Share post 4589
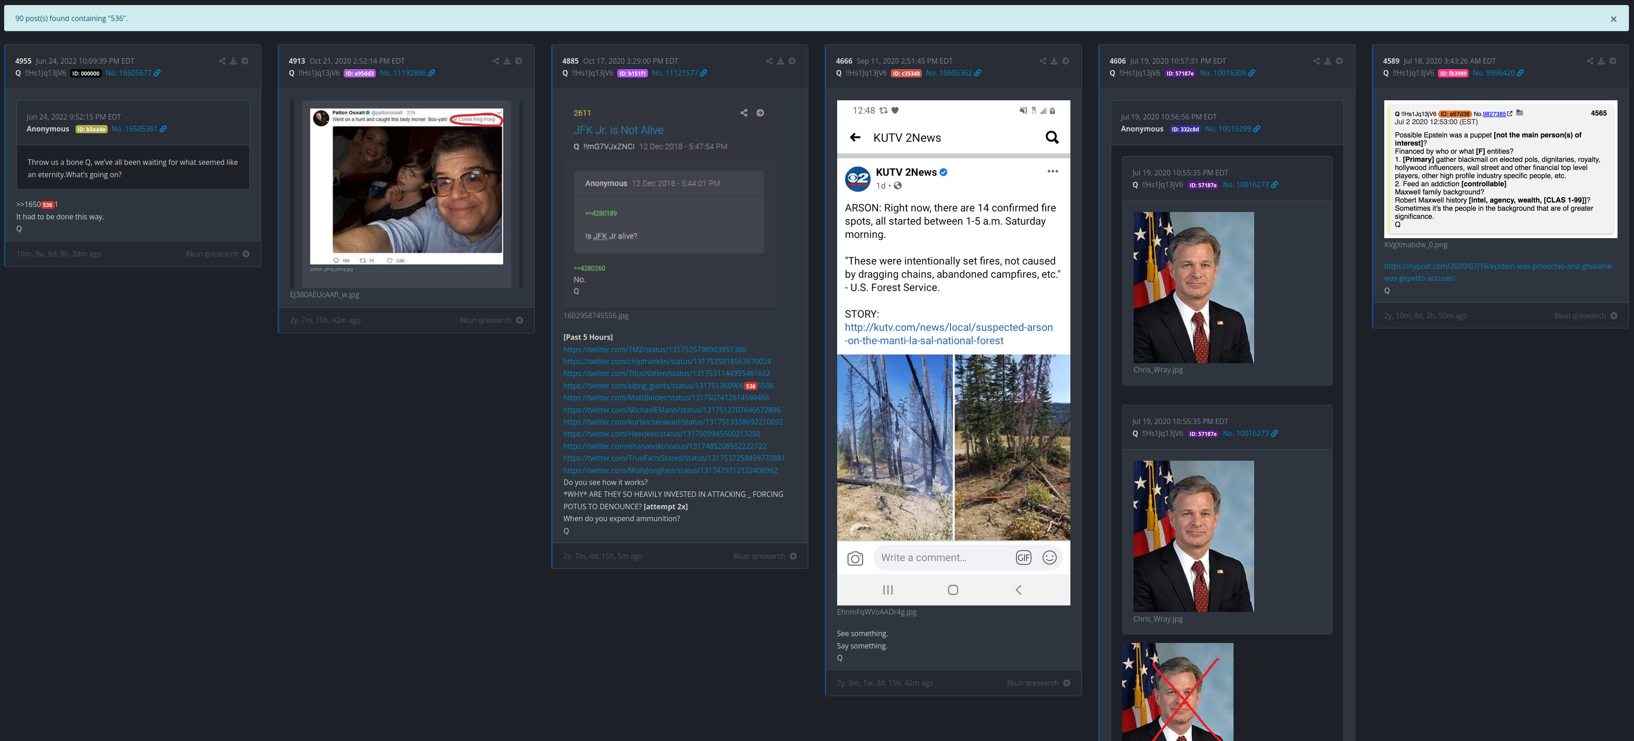Image resolution: width=1634 pixels, height=741 pixels. (x=1590, y=61)
